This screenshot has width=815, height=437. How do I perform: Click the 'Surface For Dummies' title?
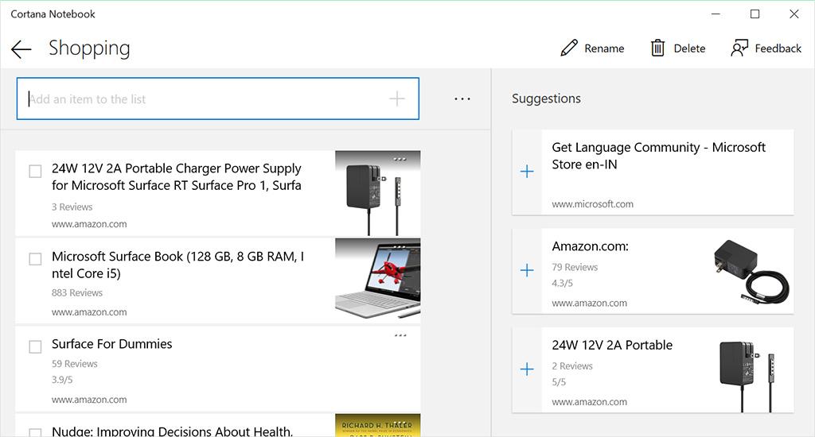[111, 343]
